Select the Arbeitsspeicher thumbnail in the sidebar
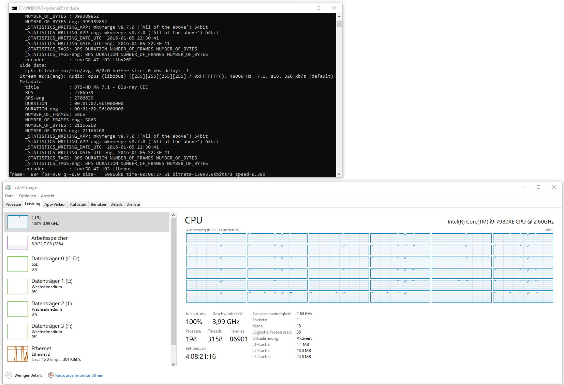 [18, 243]
